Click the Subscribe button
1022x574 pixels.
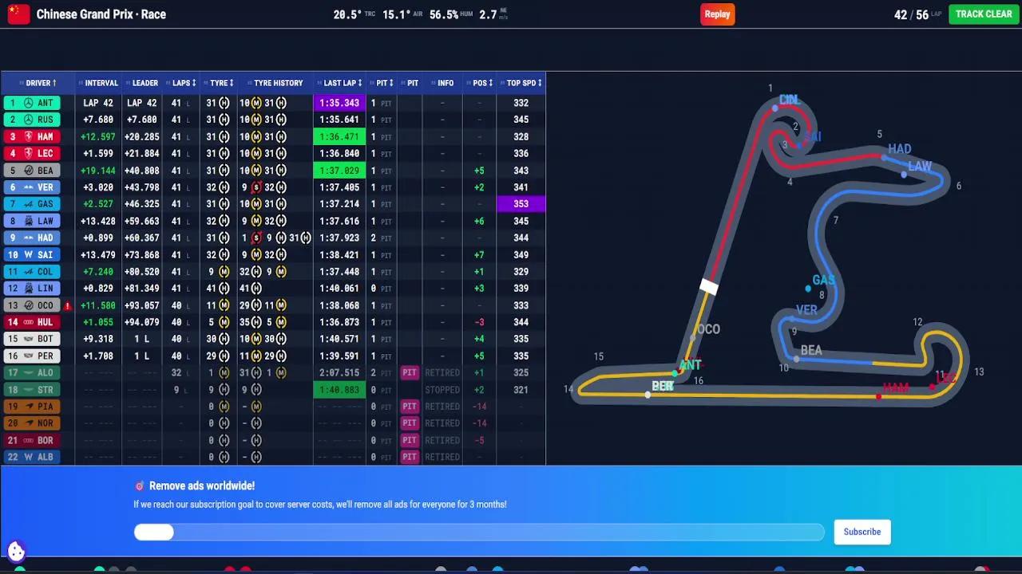862,532
